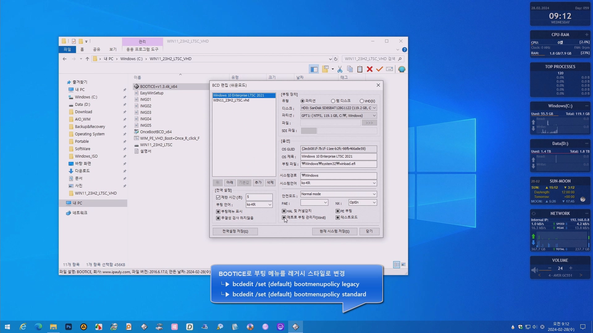
Task: Click the 닫기 button in BCD dialog
Action: point(369,232)
